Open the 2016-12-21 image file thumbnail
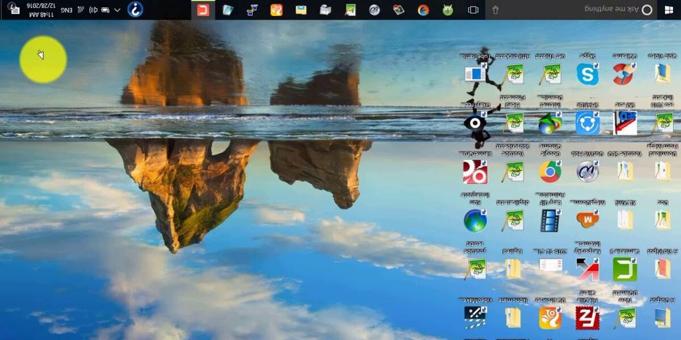Image resolution: width=681 pixels, height=340 pixels. pyautogui.click(x=550, y=265)
